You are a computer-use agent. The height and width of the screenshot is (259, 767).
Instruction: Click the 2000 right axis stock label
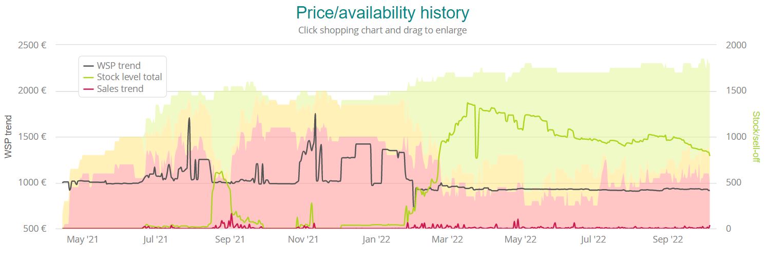click(x=736, y=45)
